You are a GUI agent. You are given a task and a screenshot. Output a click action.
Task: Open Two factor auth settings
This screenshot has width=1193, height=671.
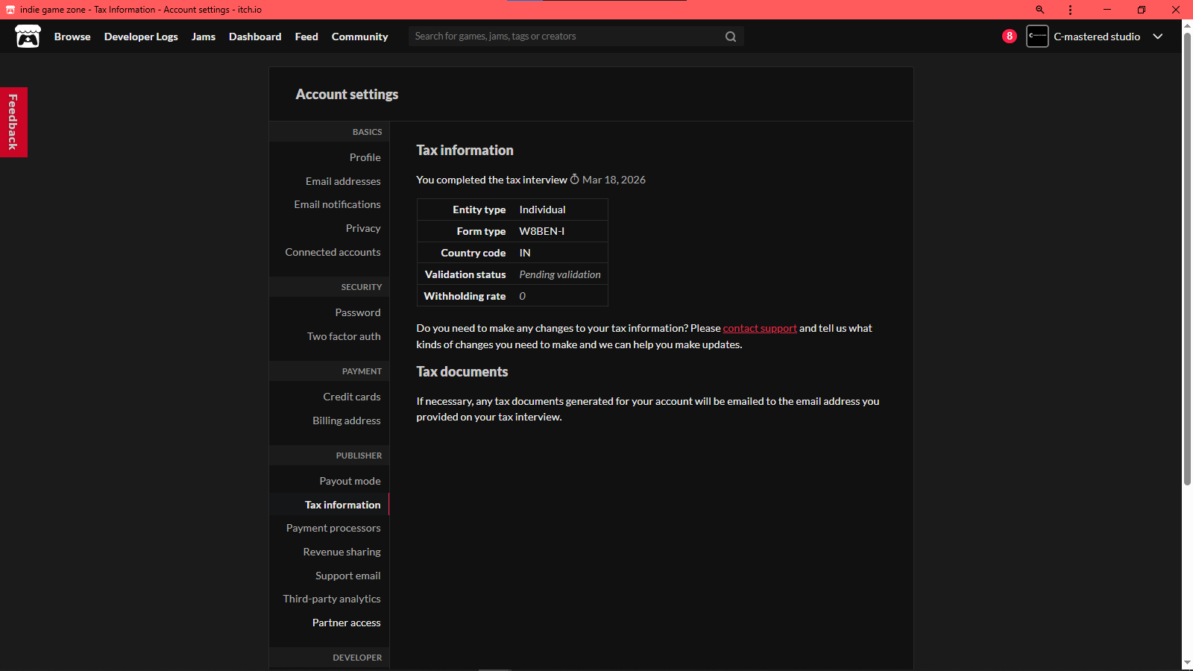344,336
